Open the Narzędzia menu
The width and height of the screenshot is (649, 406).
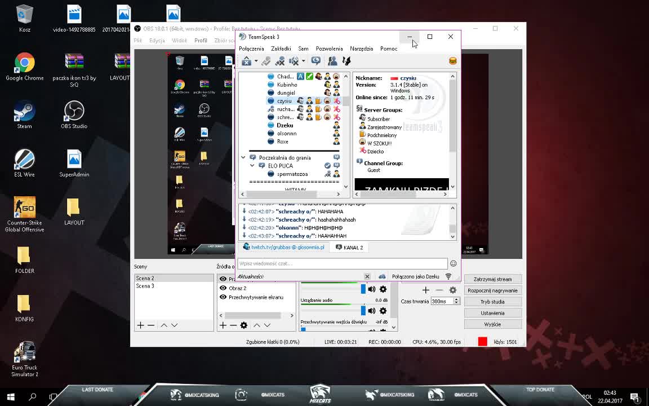[x=361, y=48]
